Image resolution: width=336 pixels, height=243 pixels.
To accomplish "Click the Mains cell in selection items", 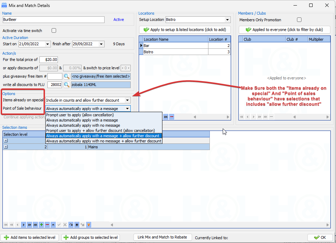I will pyautogui.click(x=148, y=147).
